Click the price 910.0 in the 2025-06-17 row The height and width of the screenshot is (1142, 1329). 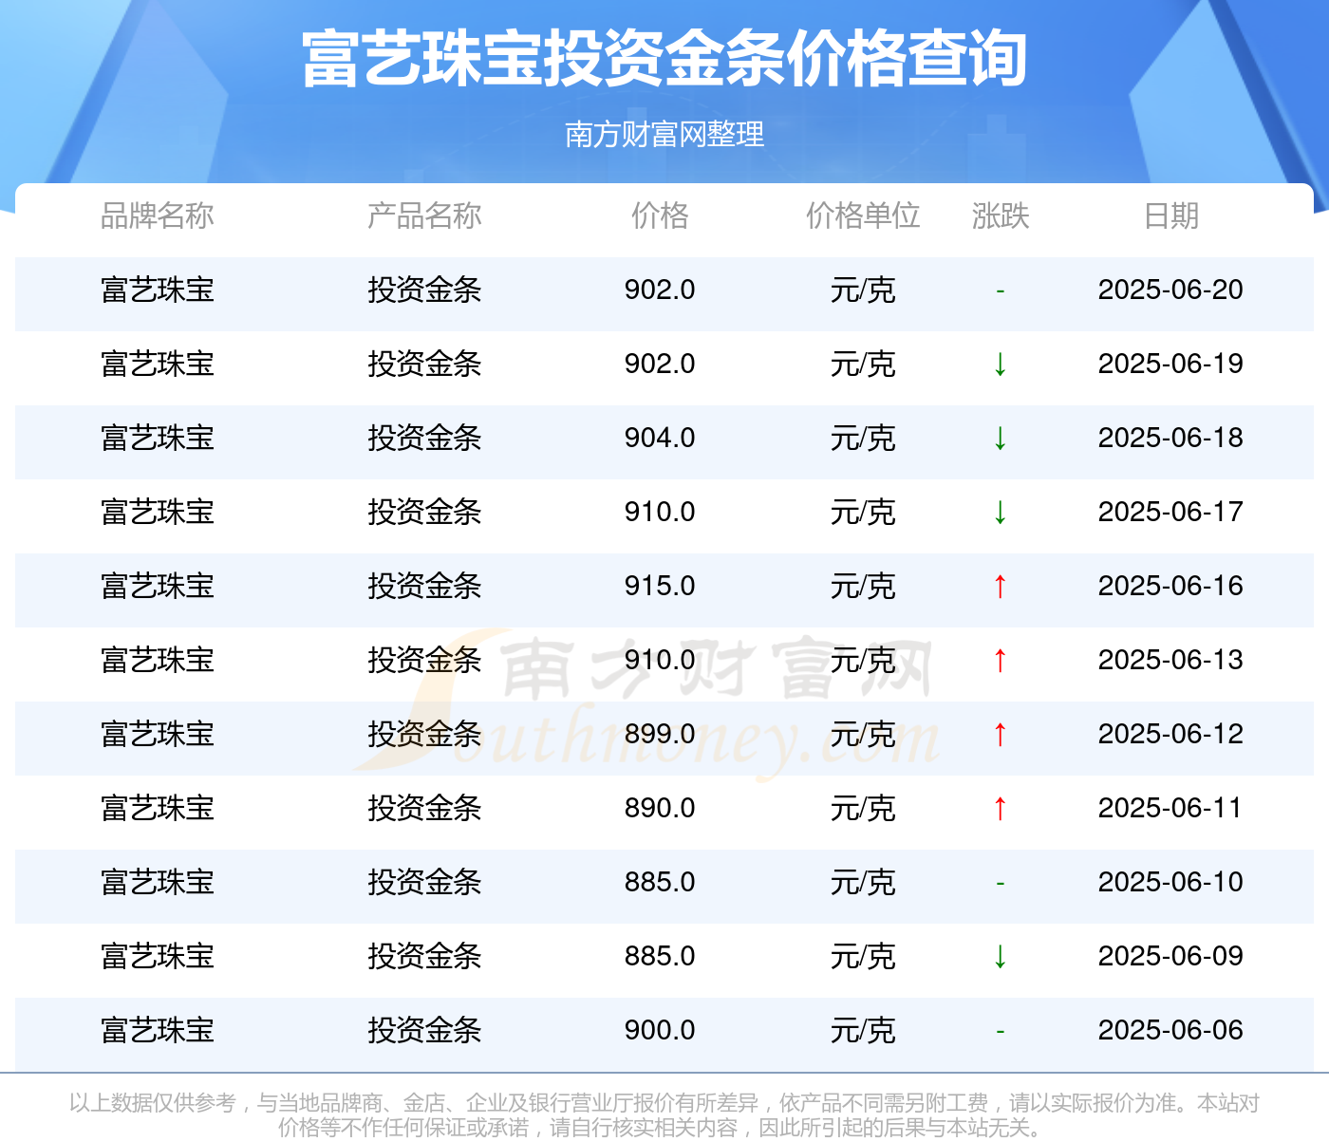[x=660, y=512]
